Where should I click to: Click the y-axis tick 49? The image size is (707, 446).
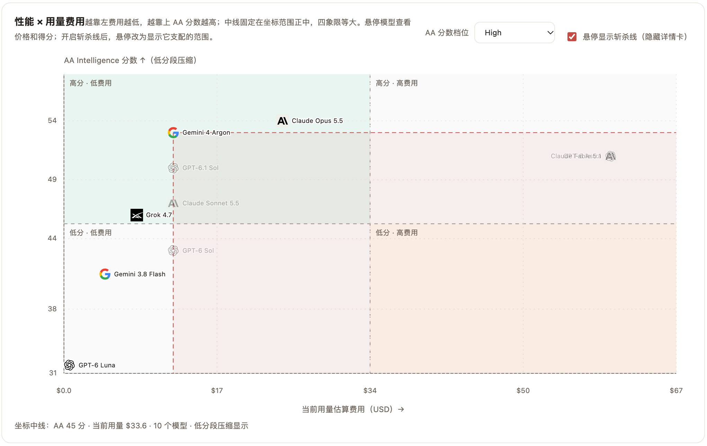pyautogui.click(x=52, y=179)
